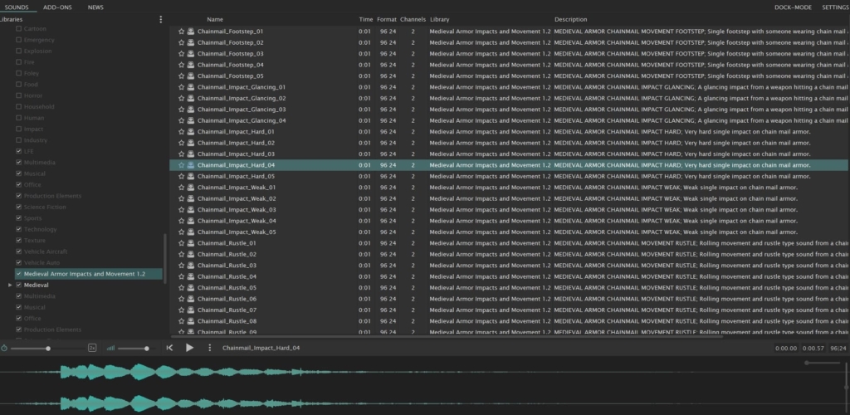Viewport: 850px width, 415px height.
Task: Uncheck the LFE library checkbox
Action: point(19,151)
